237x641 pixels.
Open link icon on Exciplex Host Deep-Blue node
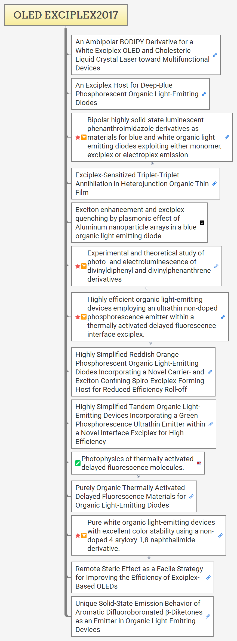point(204,94)
